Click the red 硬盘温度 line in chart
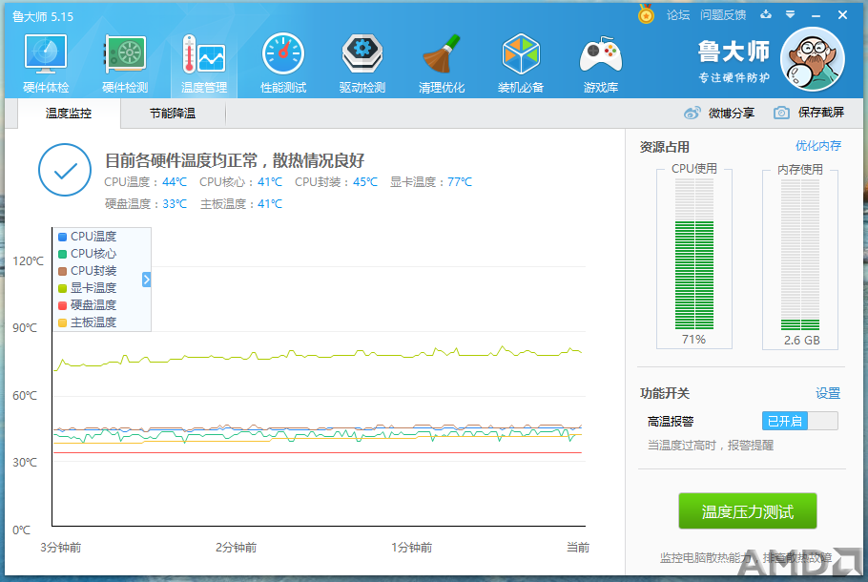The width and height of the screenshot is (868, 582). [318, 453]
